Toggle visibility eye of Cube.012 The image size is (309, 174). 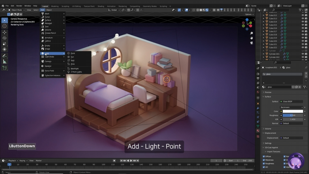click(303, 15)
